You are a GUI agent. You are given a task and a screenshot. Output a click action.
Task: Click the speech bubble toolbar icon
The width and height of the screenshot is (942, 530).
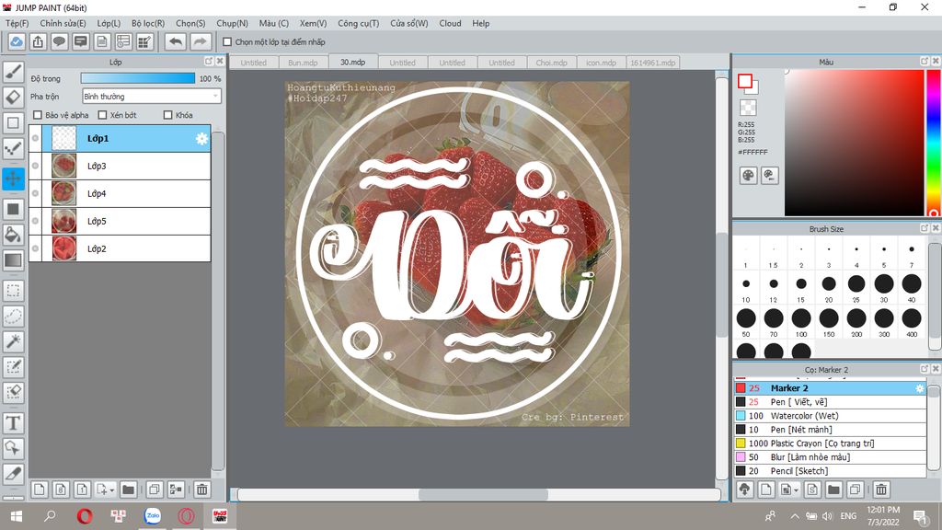pos(59,42)
